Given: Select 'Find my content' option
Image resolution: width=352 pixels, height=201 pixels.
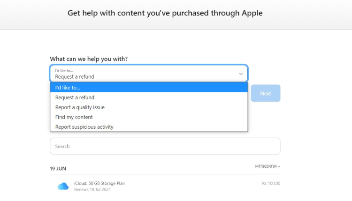Looking at the screenshot, I should coord(149,117).
